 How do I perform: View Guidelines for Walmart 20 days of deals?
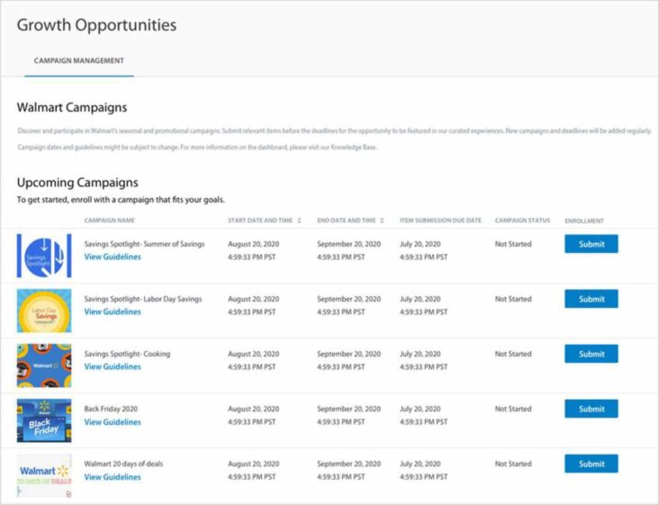pos(113,477)
